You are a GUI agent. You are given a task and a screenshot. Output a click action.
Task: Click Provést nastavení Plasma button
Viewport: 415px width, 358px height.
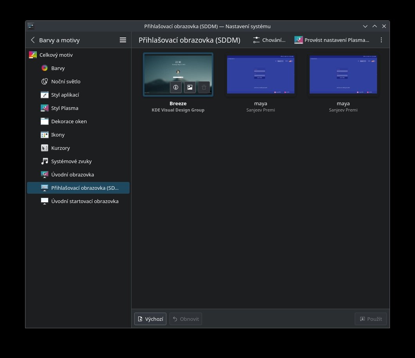coord(332,40)
